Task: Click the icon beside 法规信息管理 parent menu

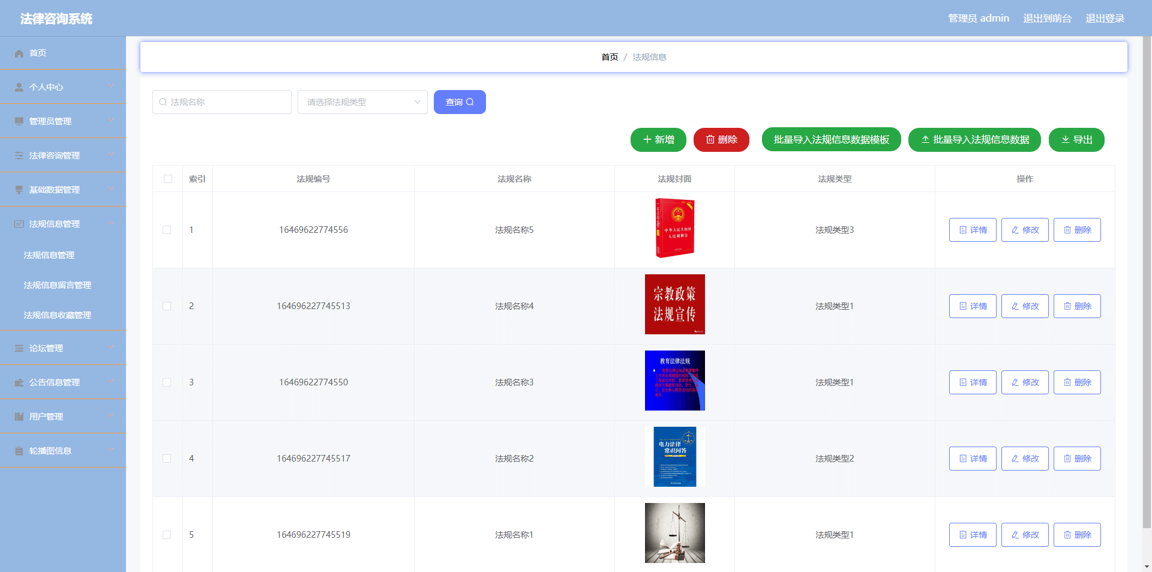Action: point(19,224)
